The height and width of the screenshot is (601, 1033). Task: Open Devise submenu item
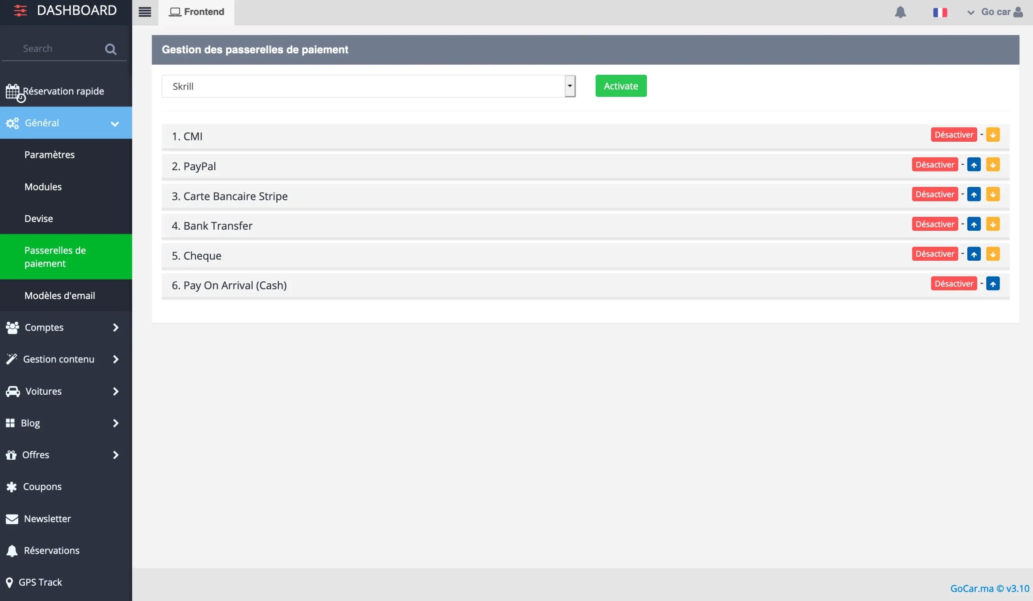tap(66, 218)
